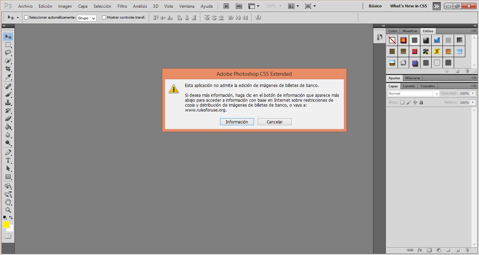Select the Pen tool

pyautogui.click(x=8, y=152)
